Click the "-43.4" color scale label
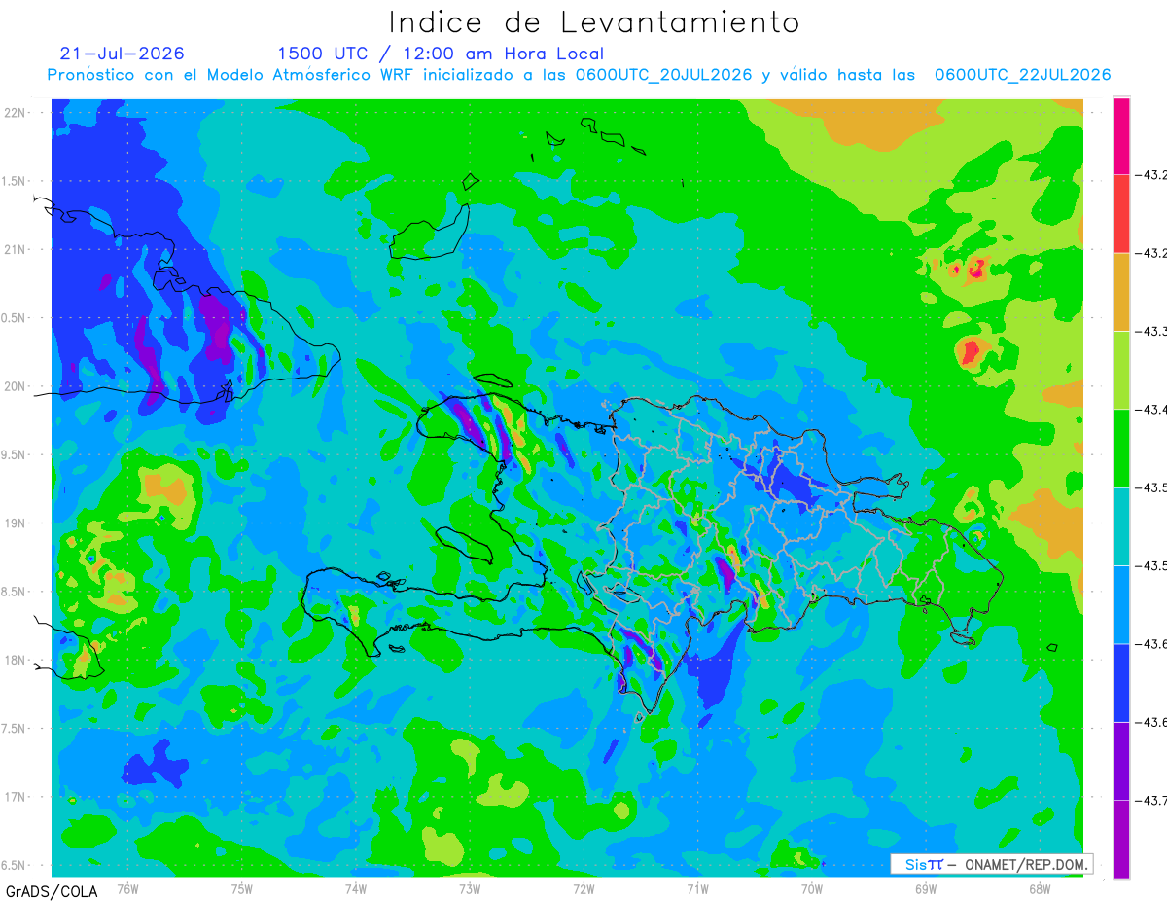 (1152, 409)
